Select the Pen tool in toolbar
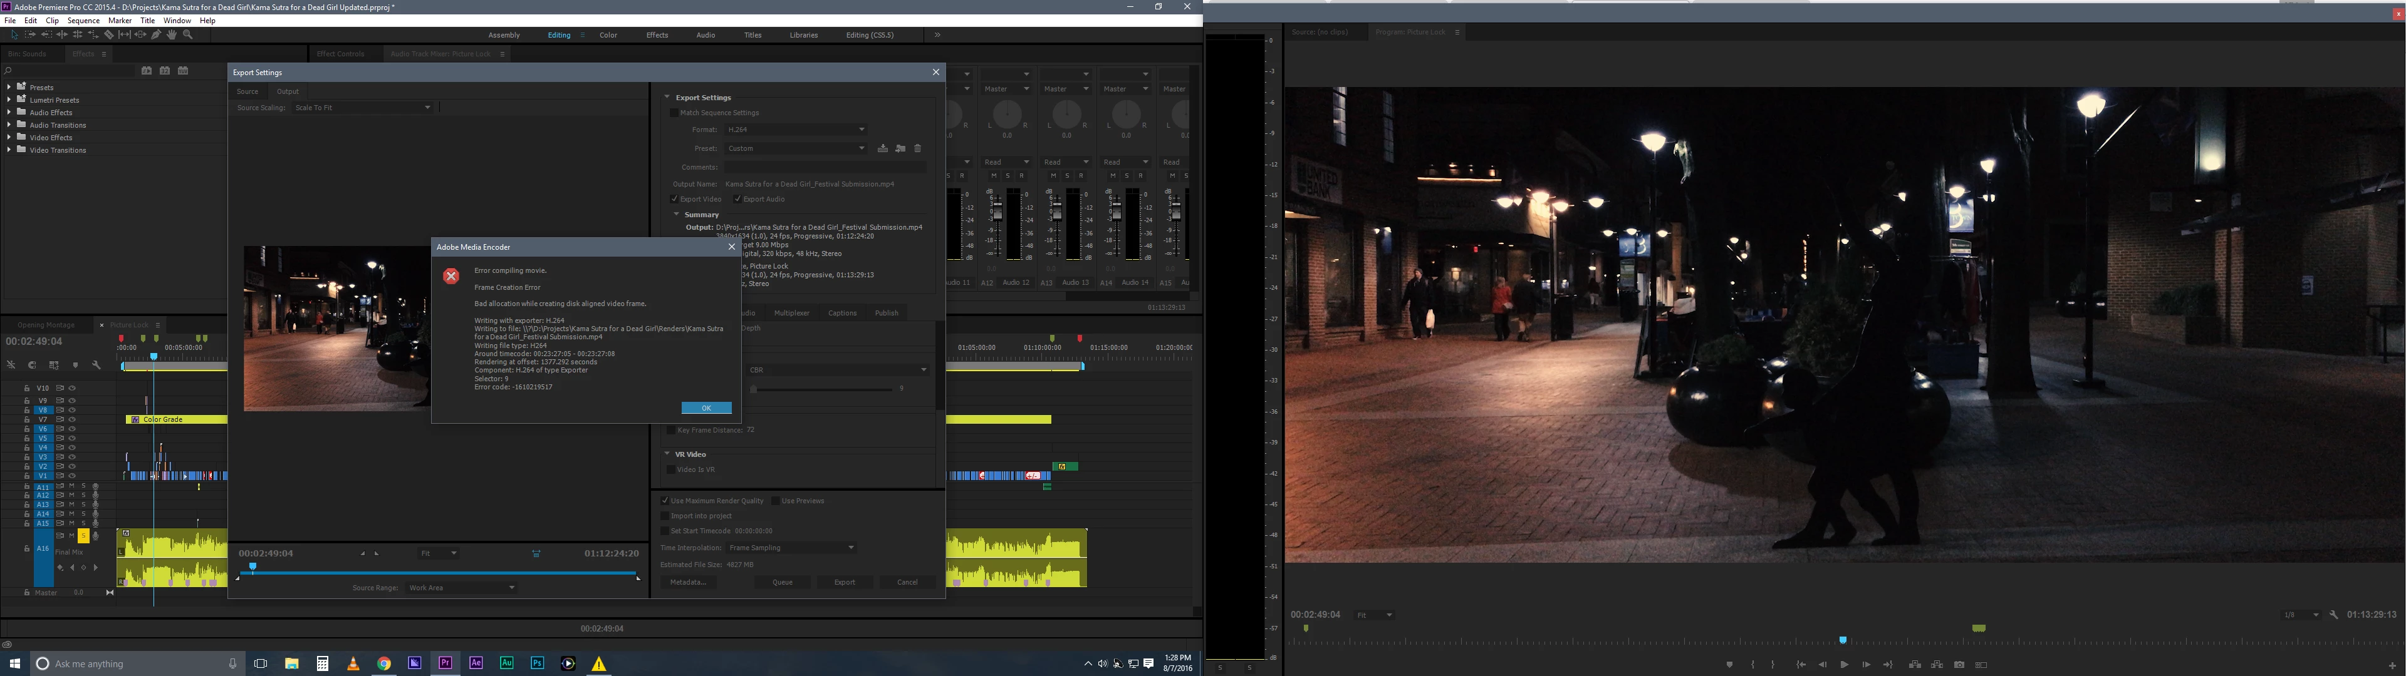The height and width of the screenshot is (676, 2406). coord(157,34)
